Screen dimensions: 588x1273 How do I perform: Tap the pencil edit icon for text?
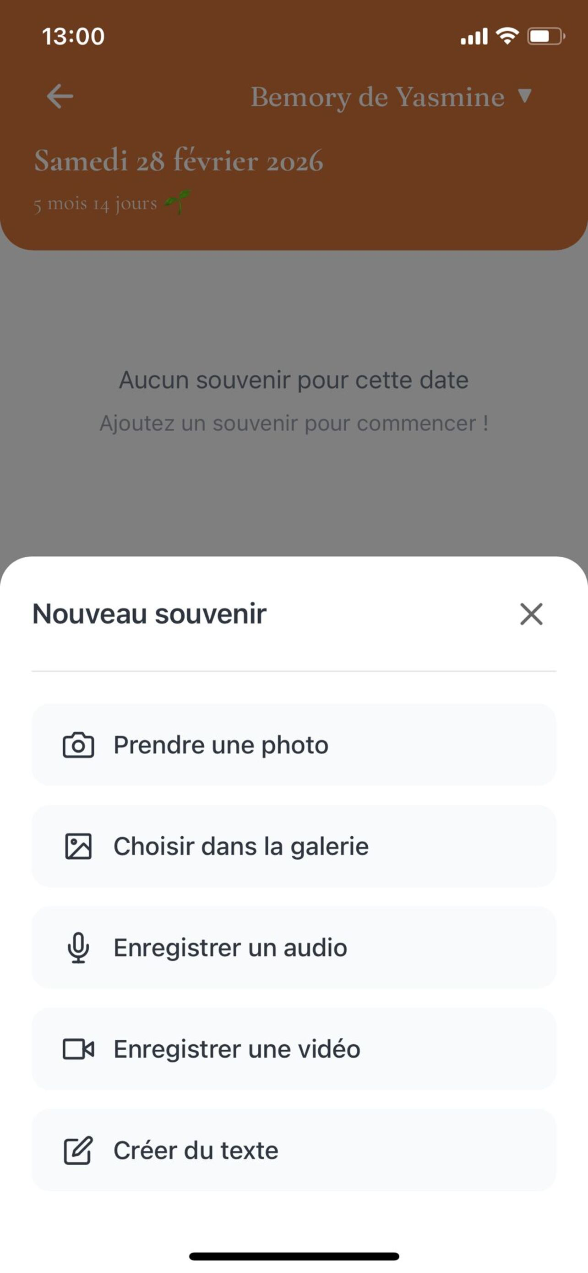pyautogui.click(x=78, y=1151)
